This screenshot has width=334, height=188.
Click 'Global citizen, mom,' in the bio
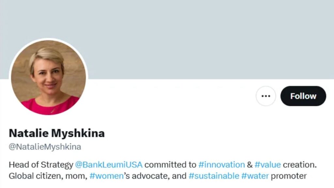click(x=48, y=176)
